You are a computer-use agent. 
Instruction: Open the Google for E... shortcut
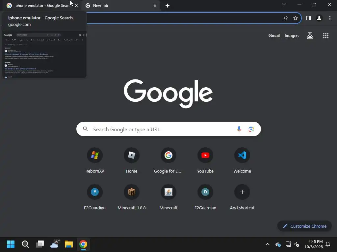click(x=168, y=160)
